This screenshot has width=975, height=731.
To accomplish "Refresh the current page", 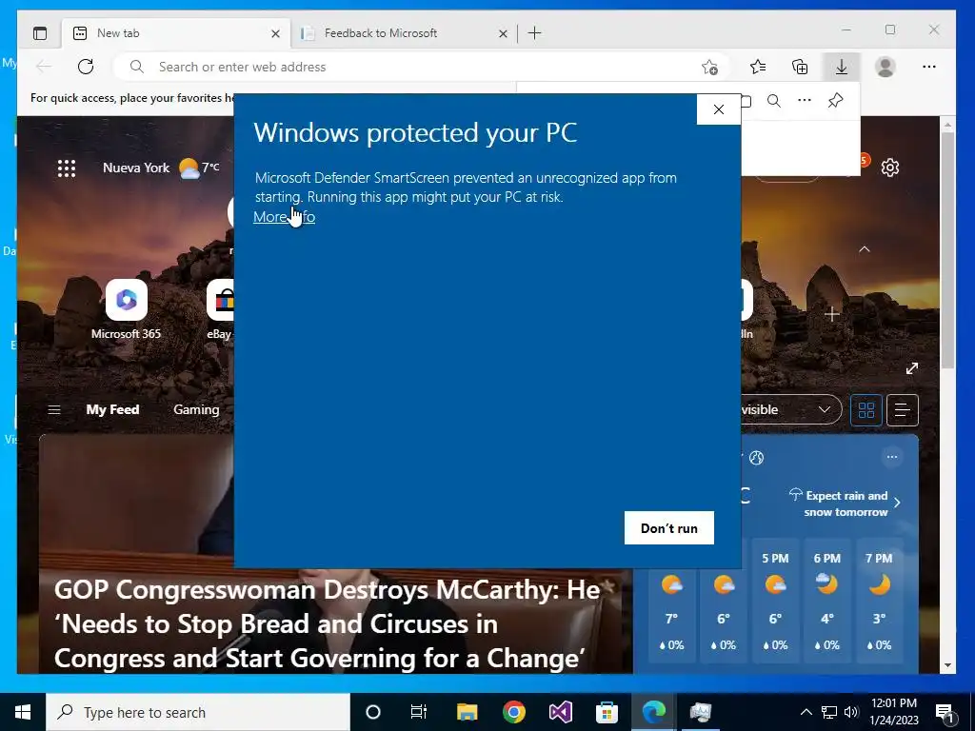I will click(x=86, y=67).
